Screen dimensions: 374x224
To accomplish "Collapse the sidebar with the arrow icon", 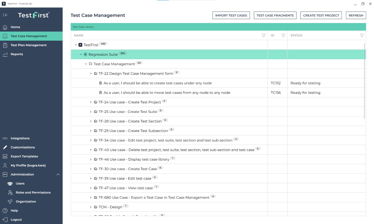I will point(5,15).
